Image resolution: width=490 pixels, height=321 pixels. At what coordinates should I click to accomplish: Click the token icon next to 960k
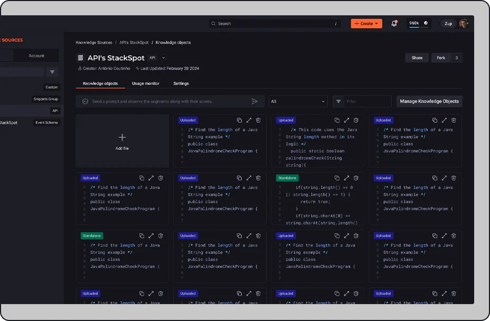(x=426, y=23)
